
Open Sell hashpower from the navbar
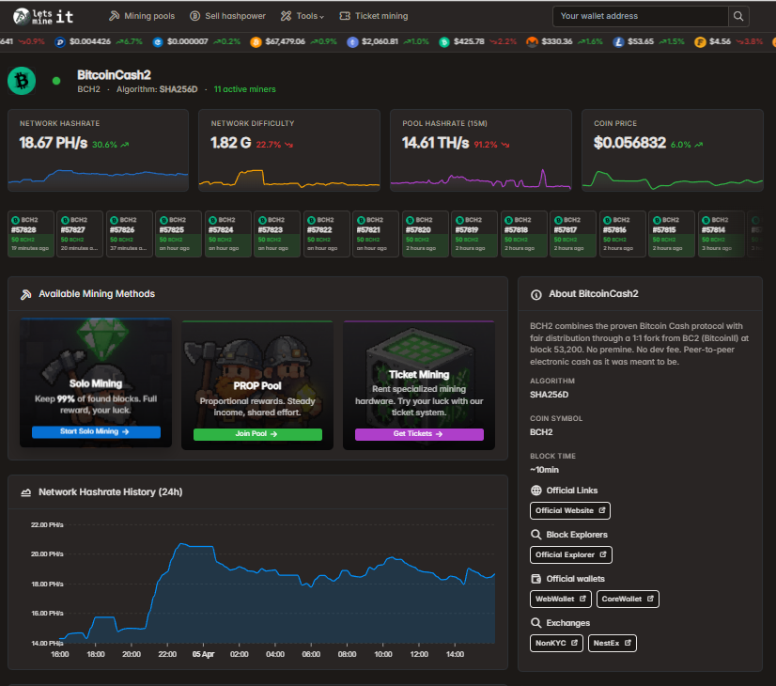click(227, 15)
